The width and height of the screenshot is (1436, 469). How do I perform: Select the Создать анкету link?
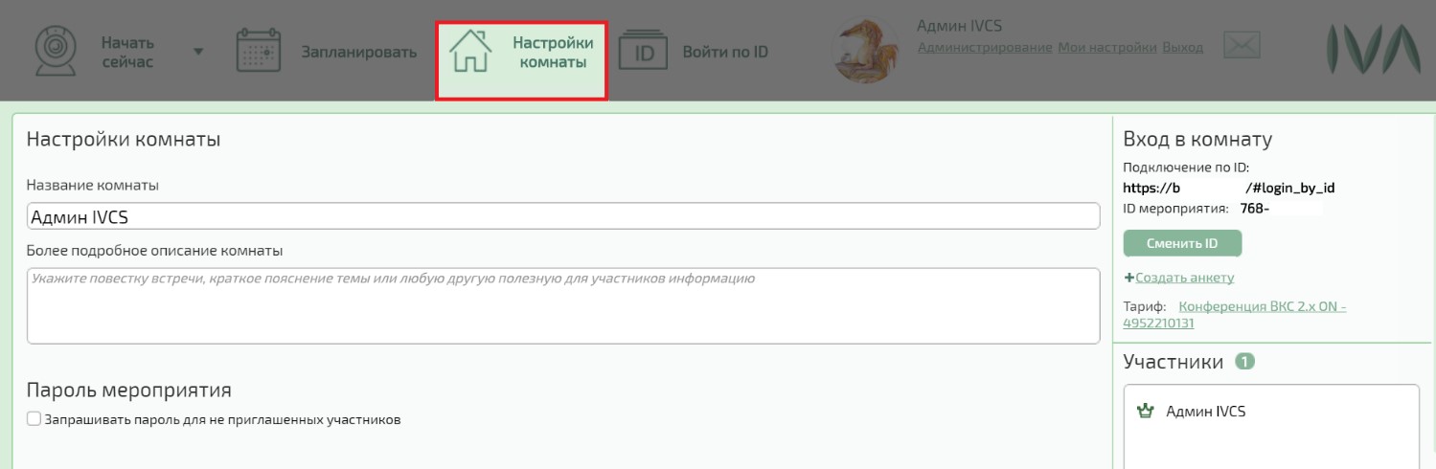pos(1184,278)
